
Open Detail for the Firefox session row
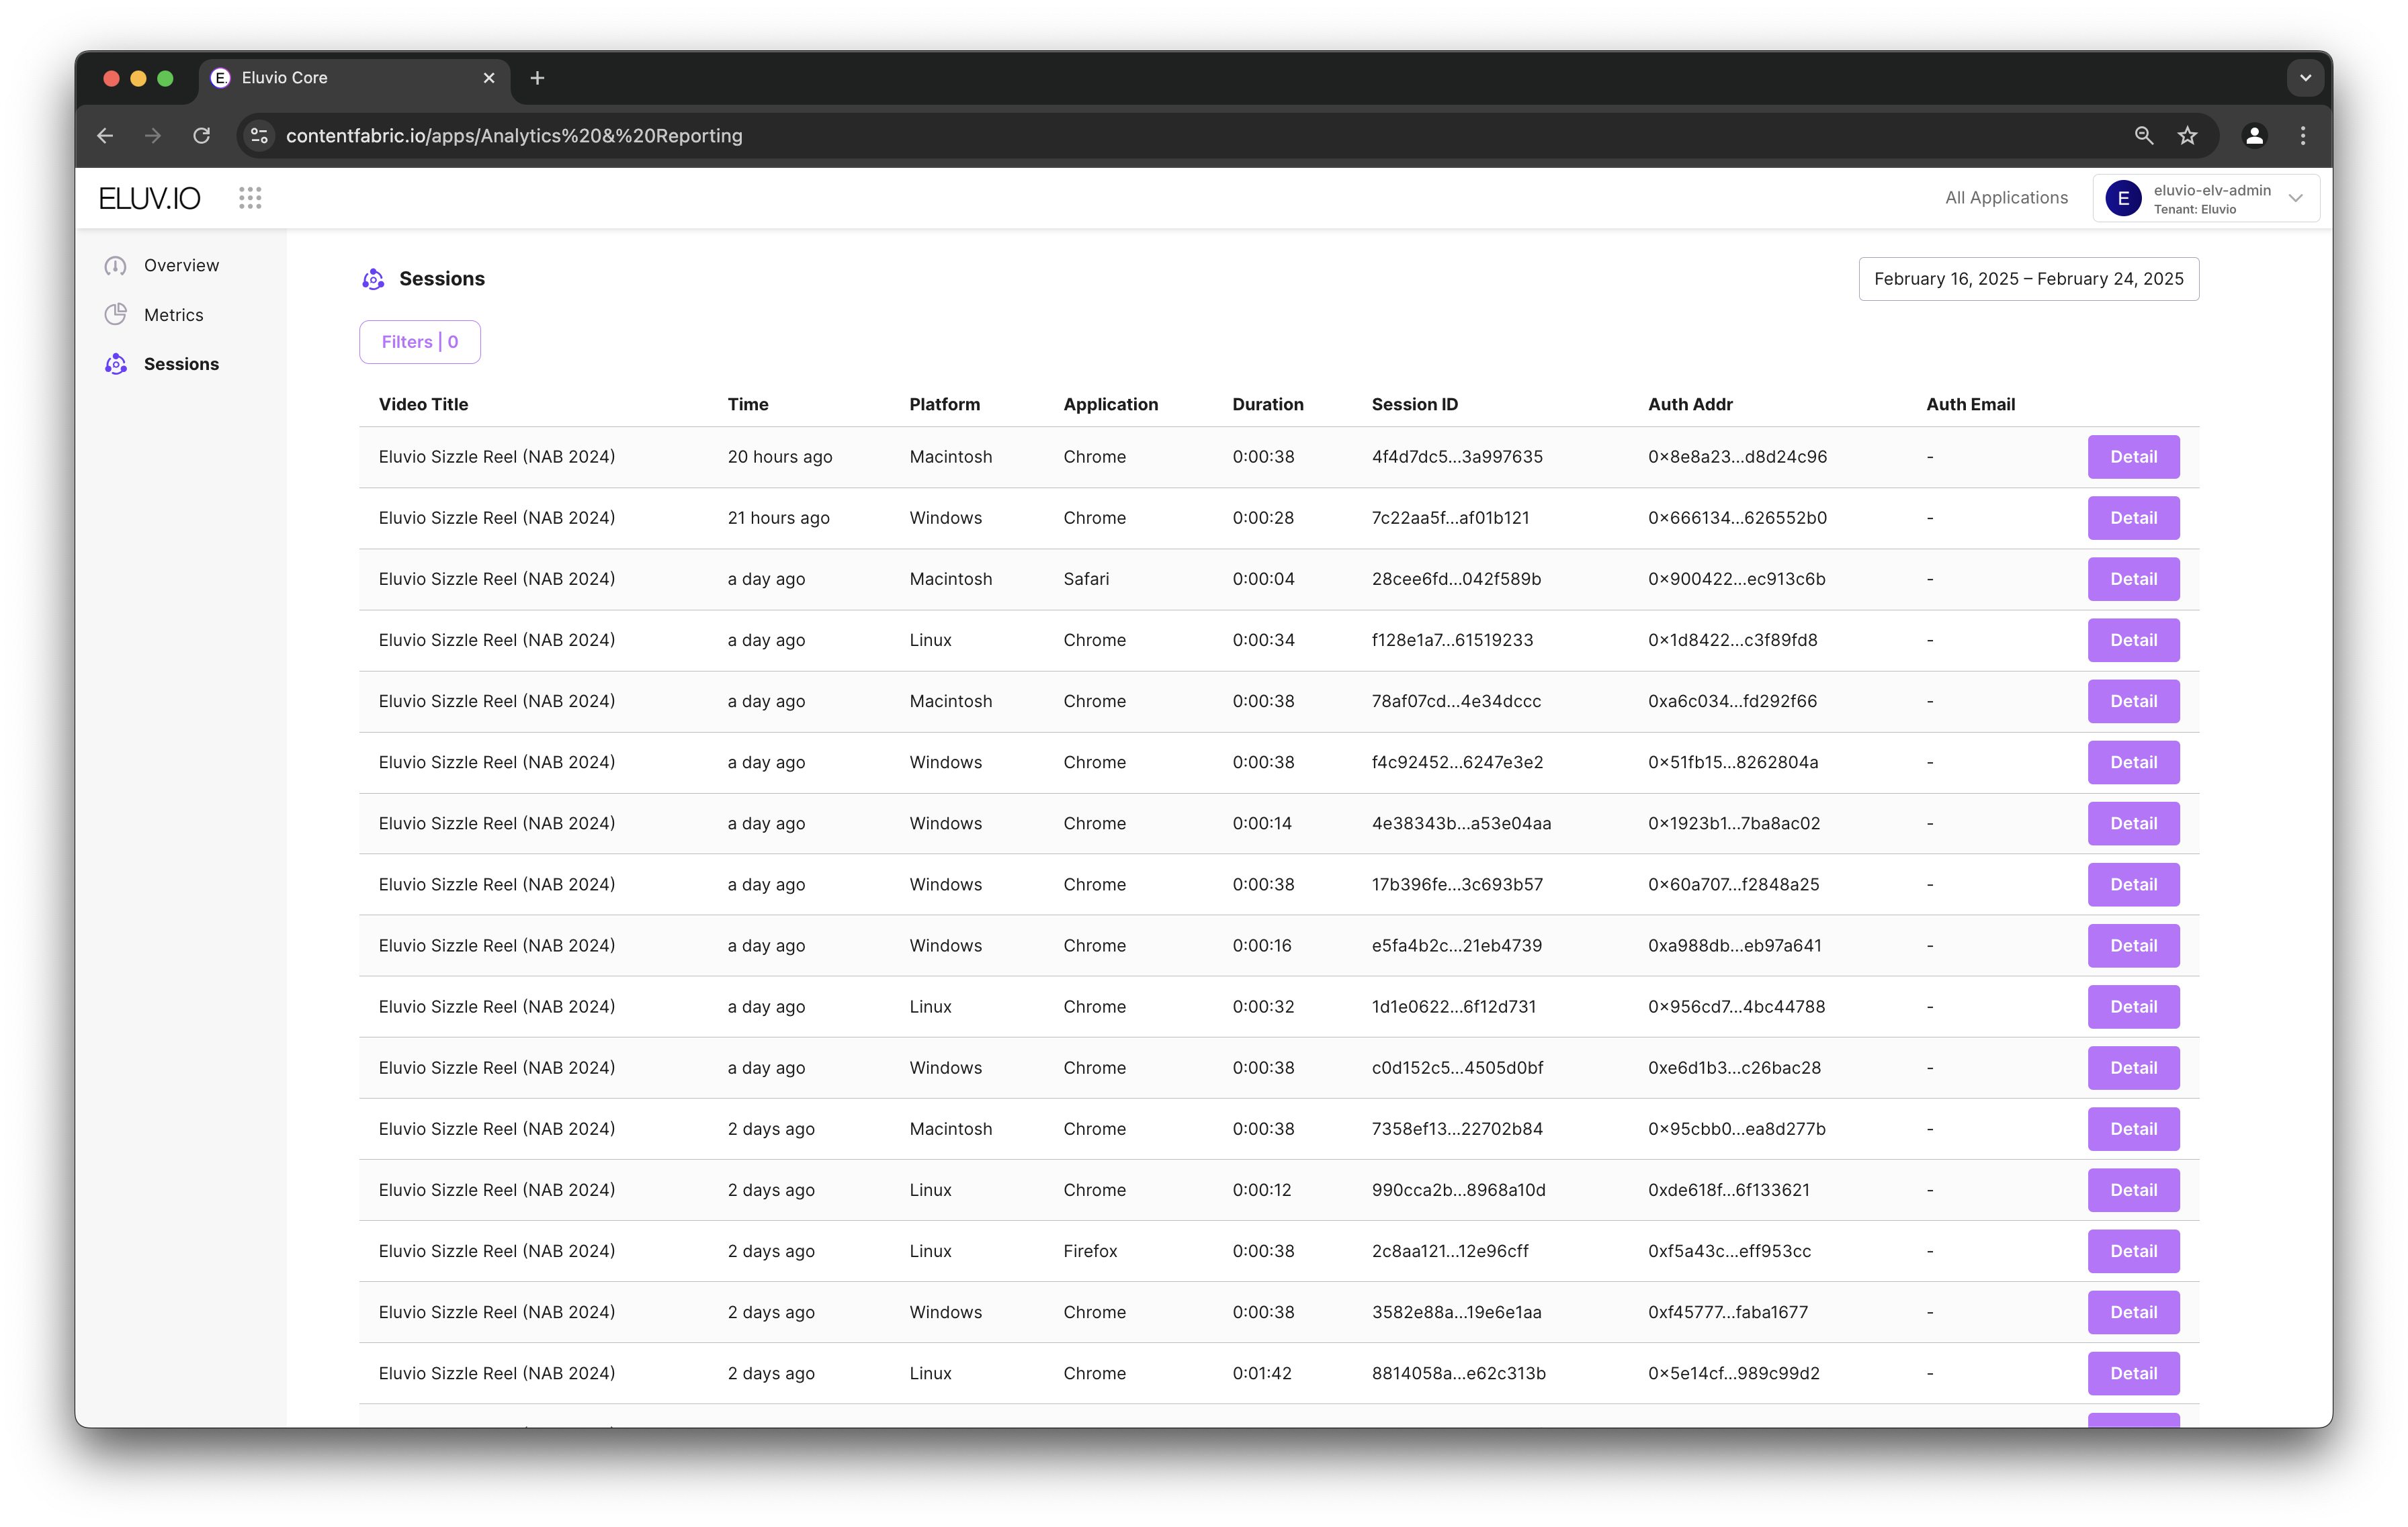(2133, 1251)
